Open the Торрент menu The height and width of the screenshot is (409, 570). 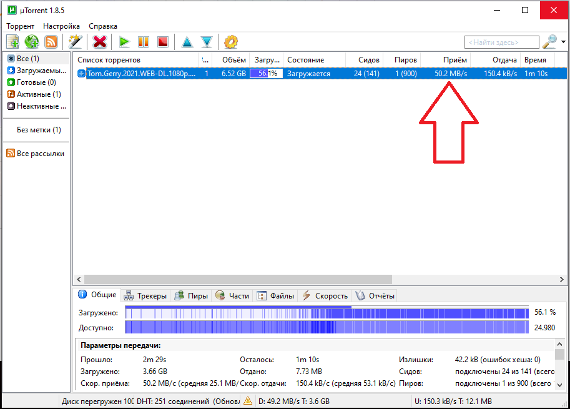pos(21,26)
